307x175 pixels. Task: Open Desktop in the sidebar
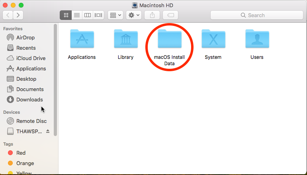pos(22,79)
